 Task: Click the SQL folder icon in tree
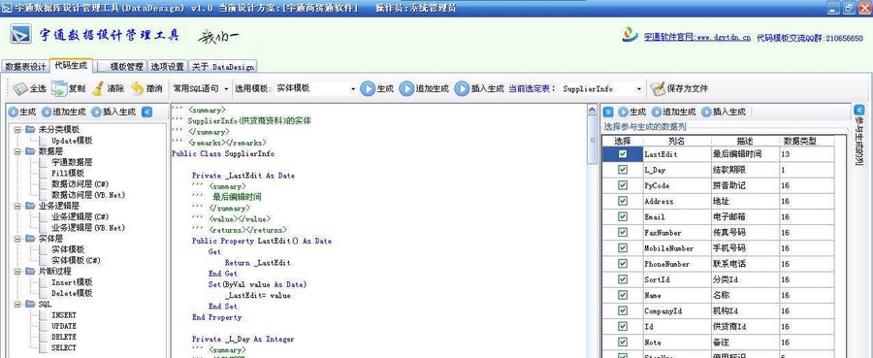click(x=30, y=304)
